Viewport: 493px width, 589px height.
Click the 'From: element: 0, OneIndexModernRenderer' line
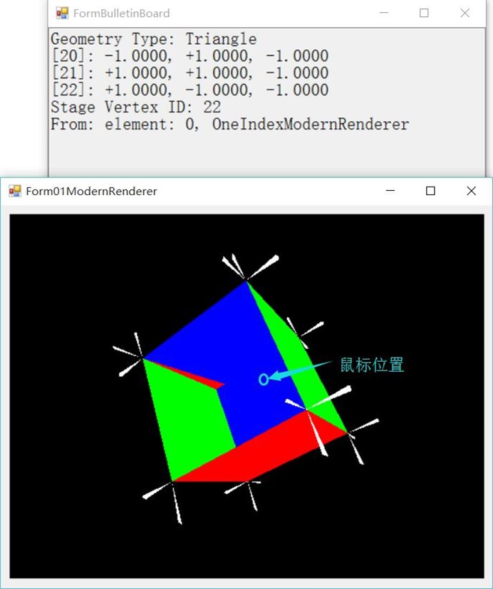(x=229, y=124)
